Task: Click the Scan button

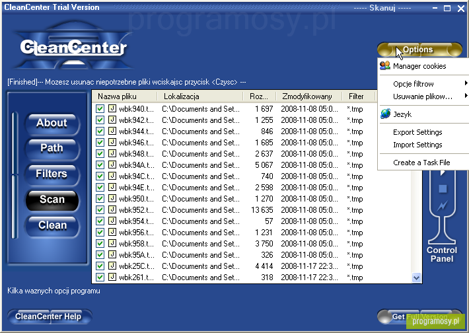Action: tap(52, 200)
